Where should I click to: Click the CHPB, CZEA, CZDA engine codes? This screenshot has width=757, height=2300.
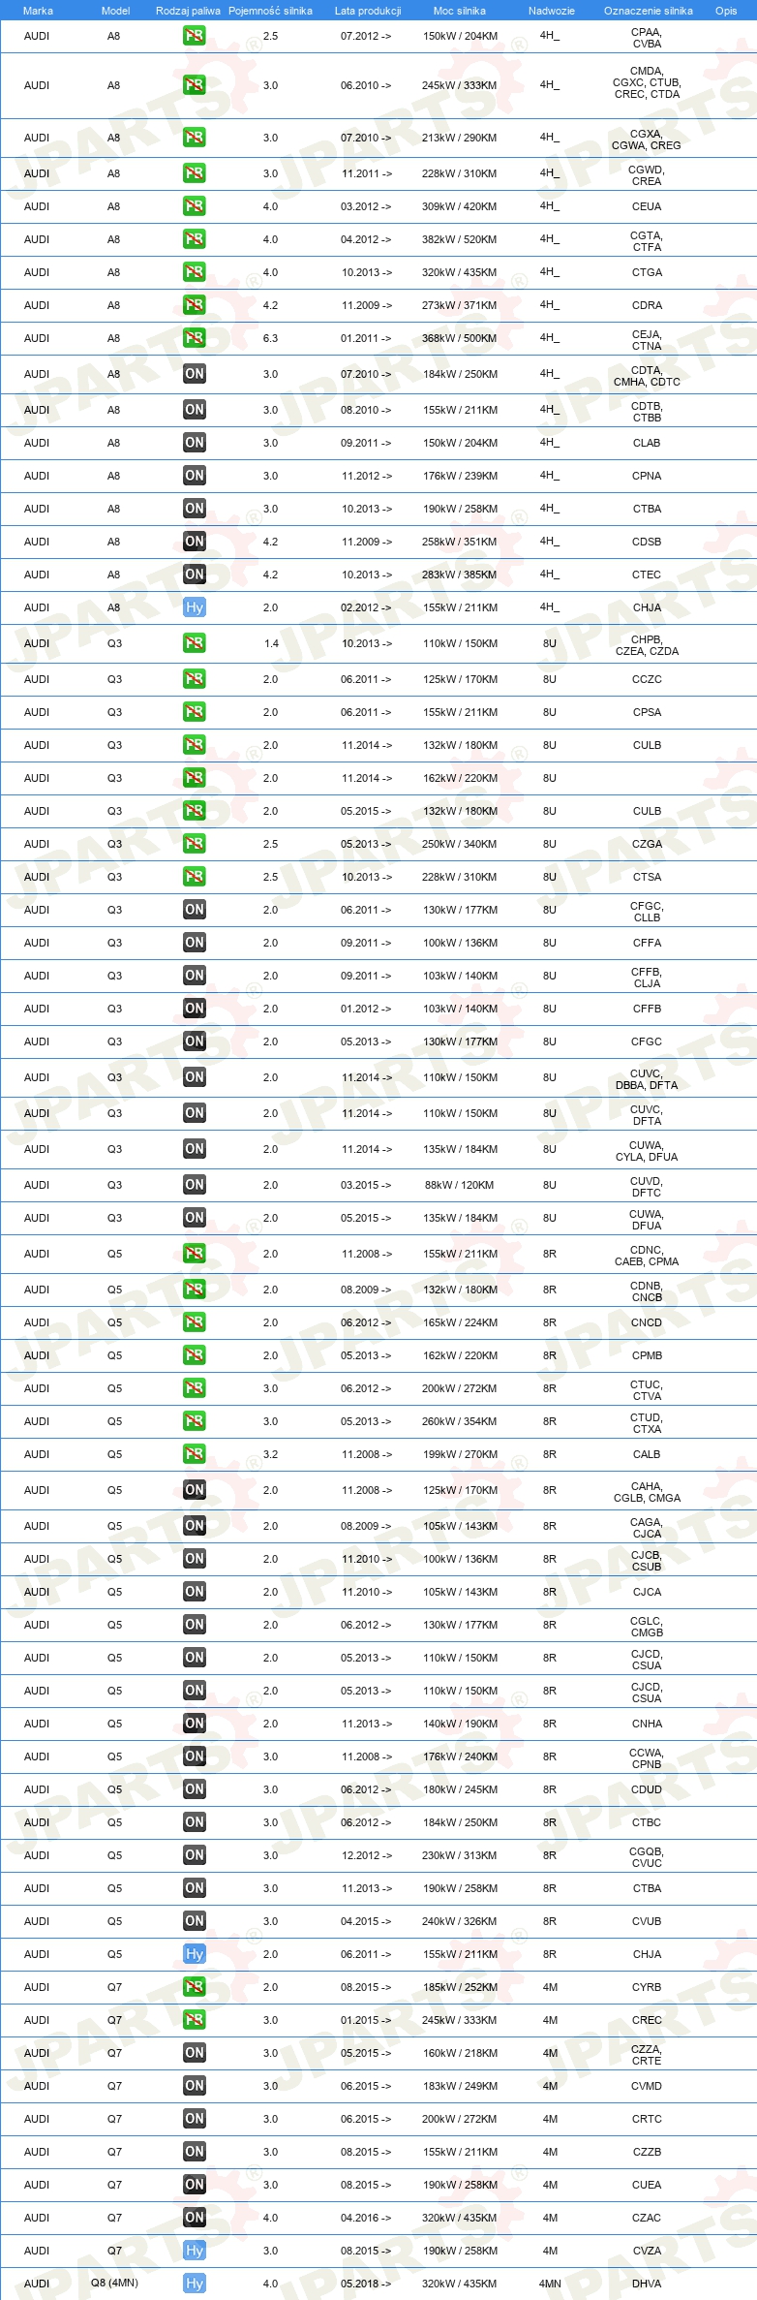(647, 645)
